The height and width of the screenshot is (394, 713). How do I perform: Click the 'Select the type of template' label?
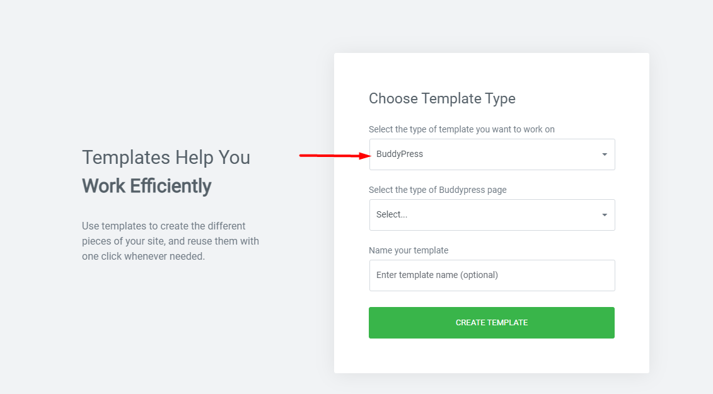(x=461, y=129)
